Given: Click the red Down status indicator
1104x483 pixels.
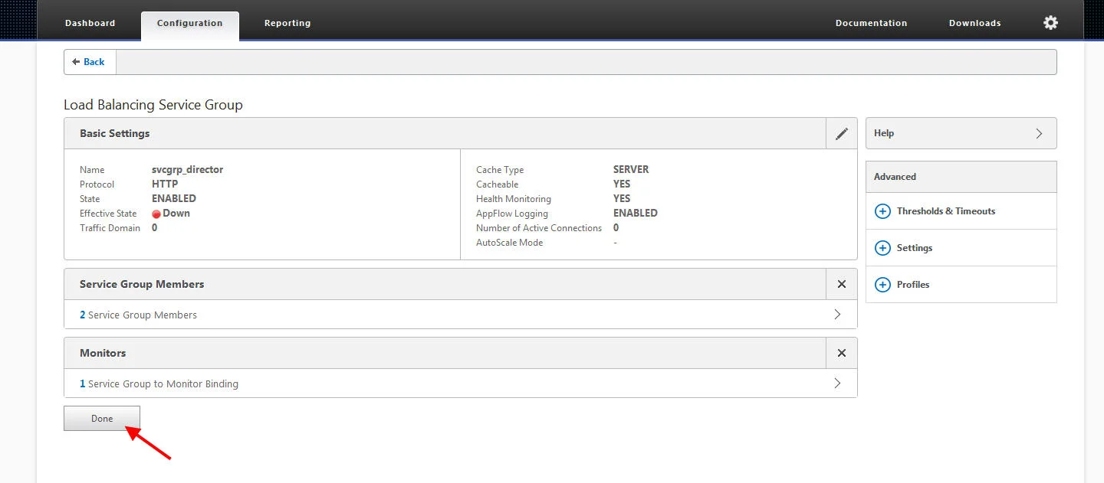Looking at the screenshot, I should click(156, 214).
